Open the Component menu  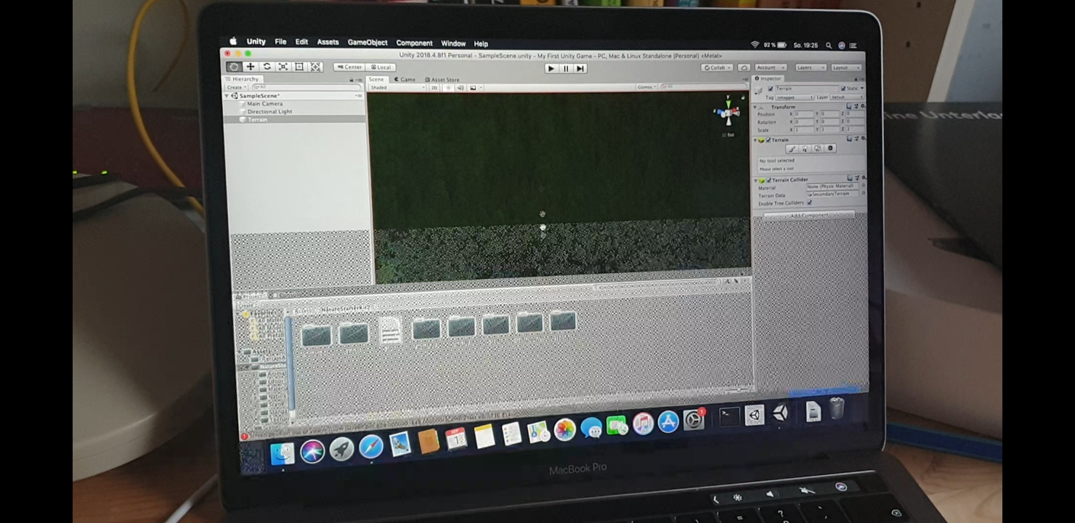[x=414, y=43]
